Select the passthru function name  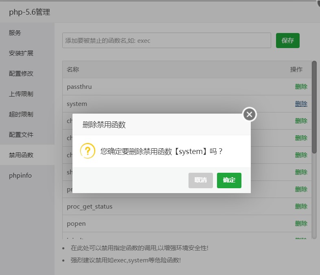click(x=79, y=87)
